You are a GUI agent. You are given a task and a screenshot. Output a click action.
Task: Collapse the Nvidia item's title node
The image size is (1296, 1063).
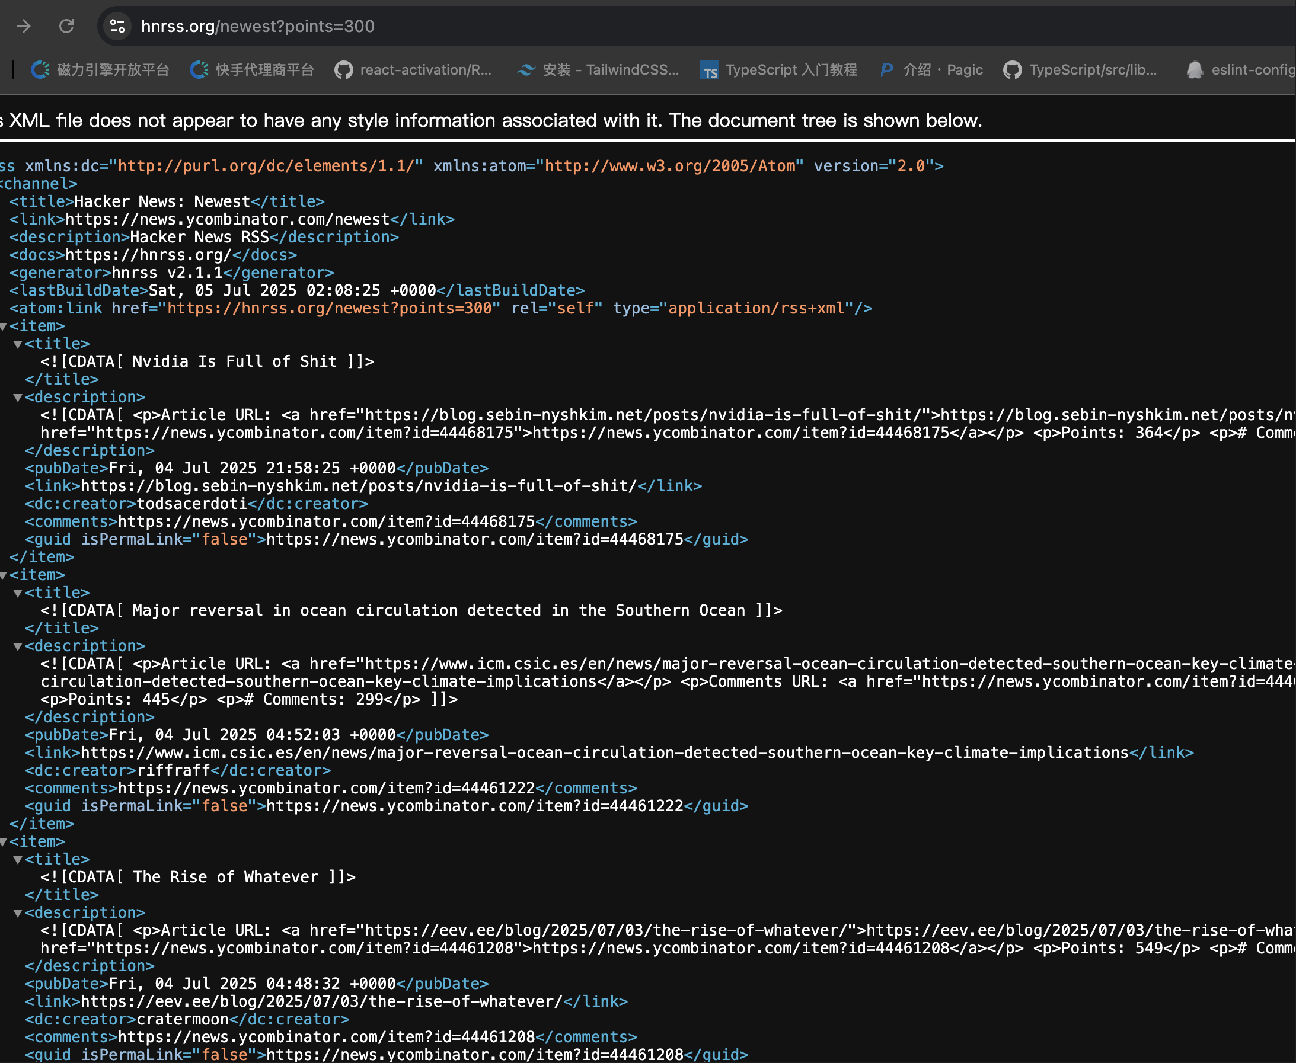click(x=18, y=345)
